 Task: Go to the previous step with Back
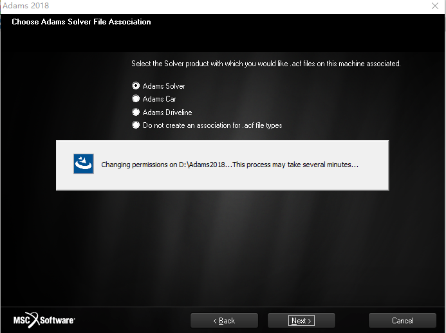[224, 321]
